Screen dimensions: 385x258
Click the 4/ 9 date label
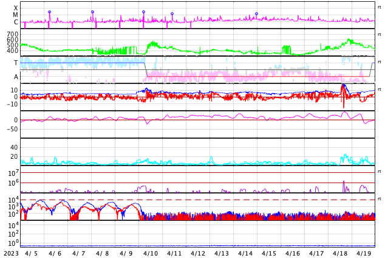(126, 253)
